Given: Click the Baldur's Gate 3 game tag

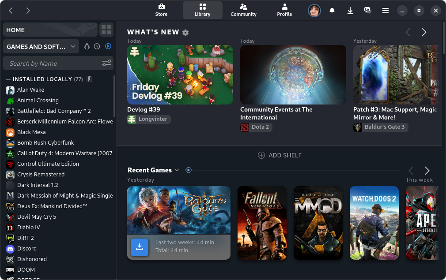Looking at the screenshot, I should point(381,127).
